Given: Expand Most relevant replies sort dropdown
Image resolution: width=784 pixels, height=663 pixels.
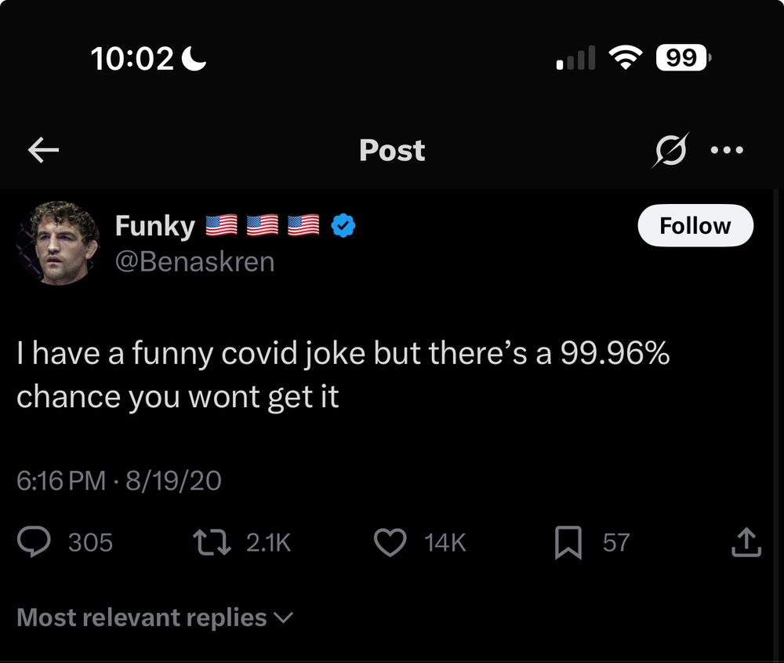Looking at the screenshot, I should [155, 617].
